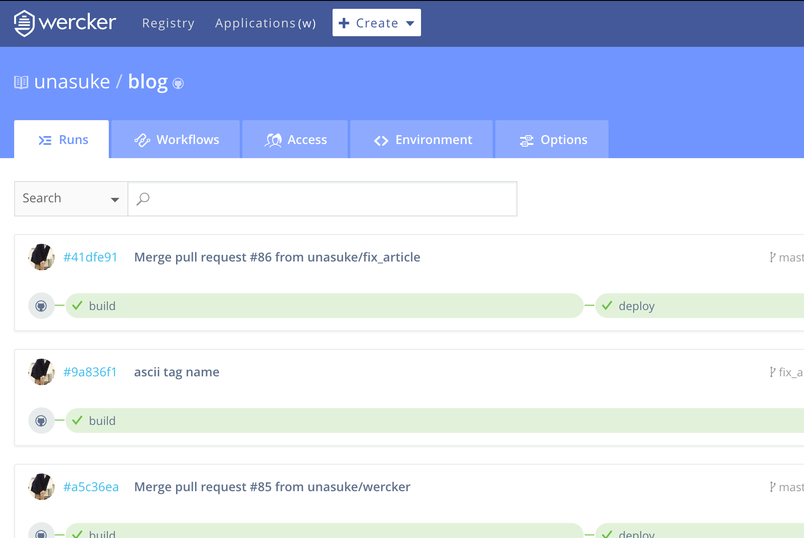
Task: Open the Create dropdown button
Action: point(377,23)
